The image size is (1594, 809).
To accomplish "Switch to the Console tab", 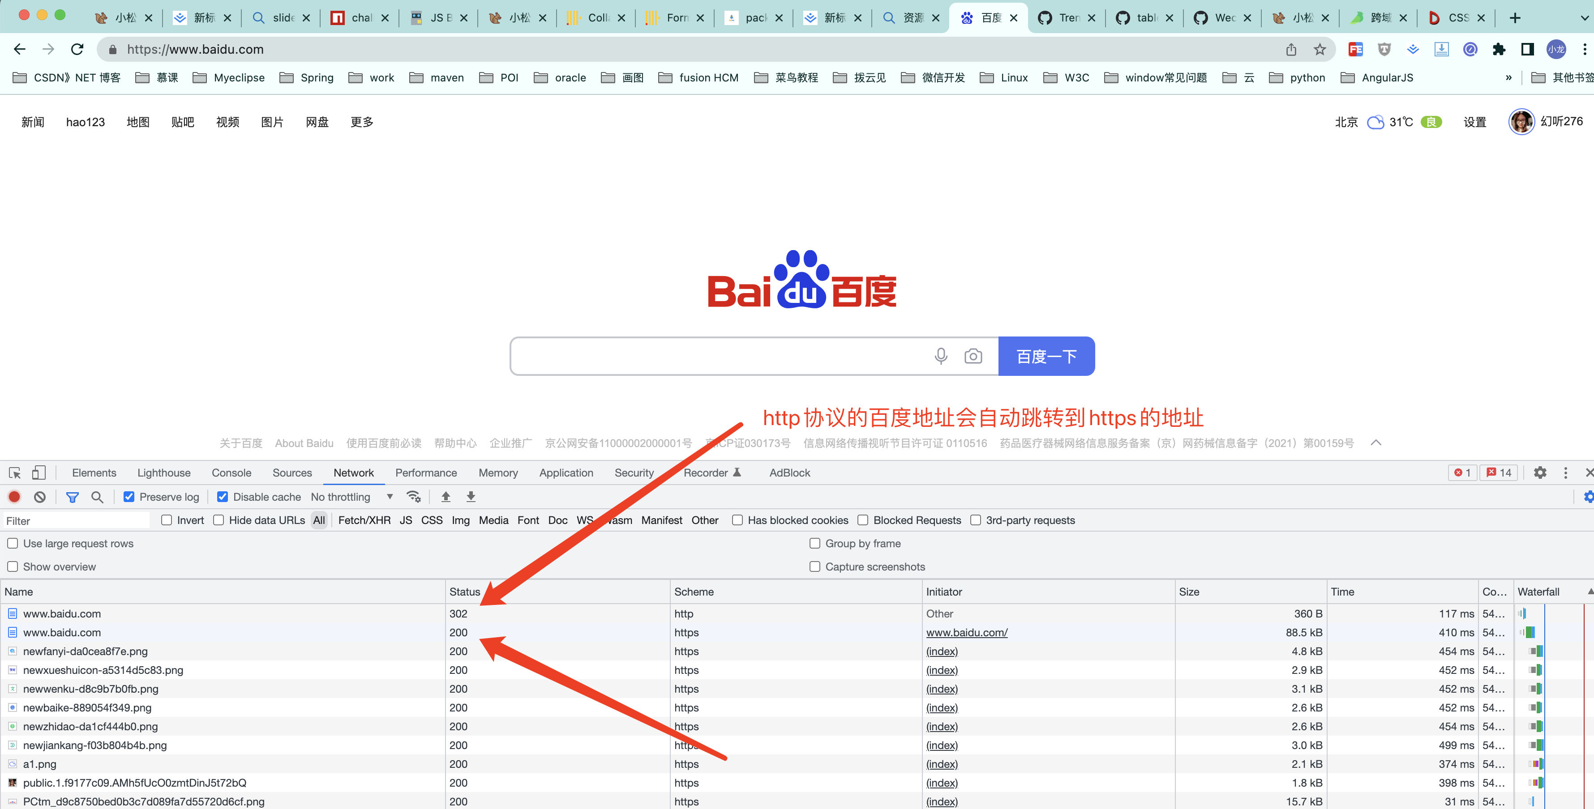I will click(x=231, y=473).
